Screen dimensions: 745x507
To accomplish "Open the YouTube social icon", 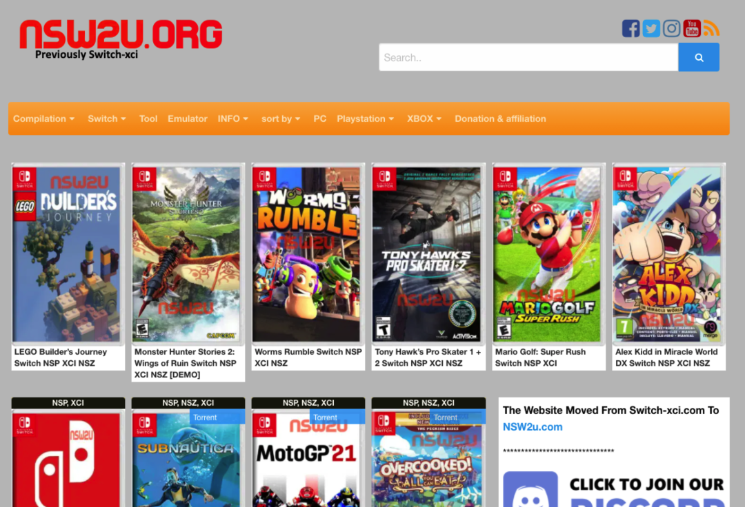I will (692, 28).
